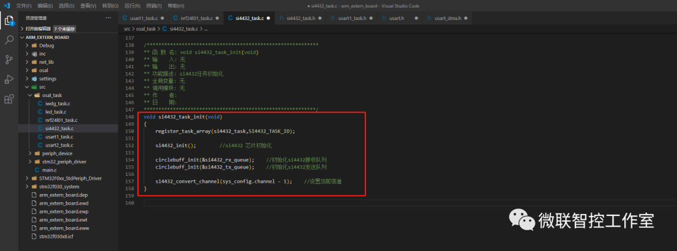Screen dimensions: 677x251
Task: Expand the open editors section
Action: coord(38,29)
